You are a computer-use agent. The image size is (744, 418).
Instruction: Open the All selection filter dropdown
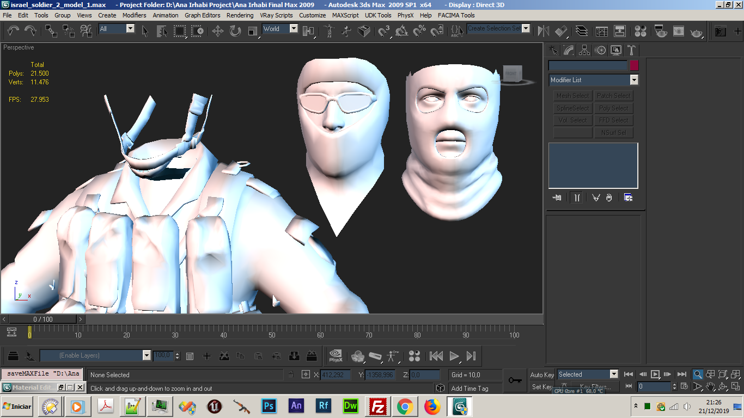click(x=130, y=29)
